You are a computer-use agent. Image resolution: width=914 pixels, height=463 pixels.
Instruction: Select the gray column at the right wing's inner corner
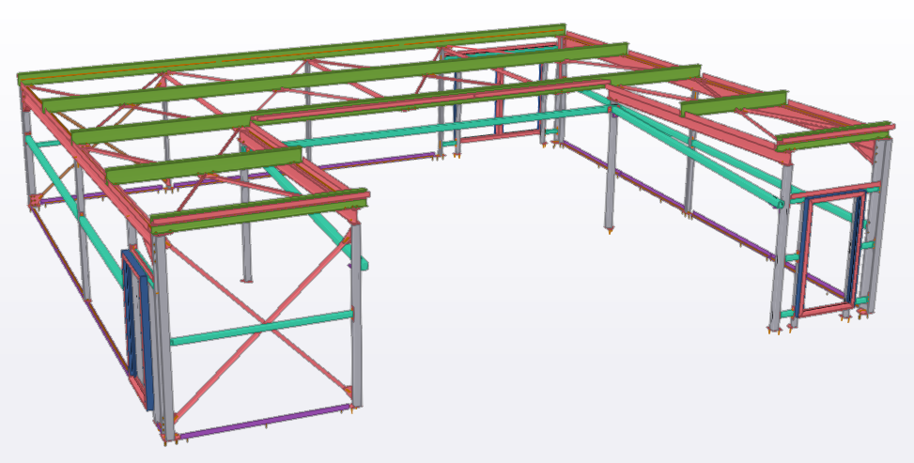tap(611, 169)
